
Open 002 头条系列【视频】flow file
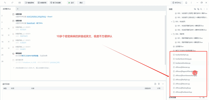191,13
